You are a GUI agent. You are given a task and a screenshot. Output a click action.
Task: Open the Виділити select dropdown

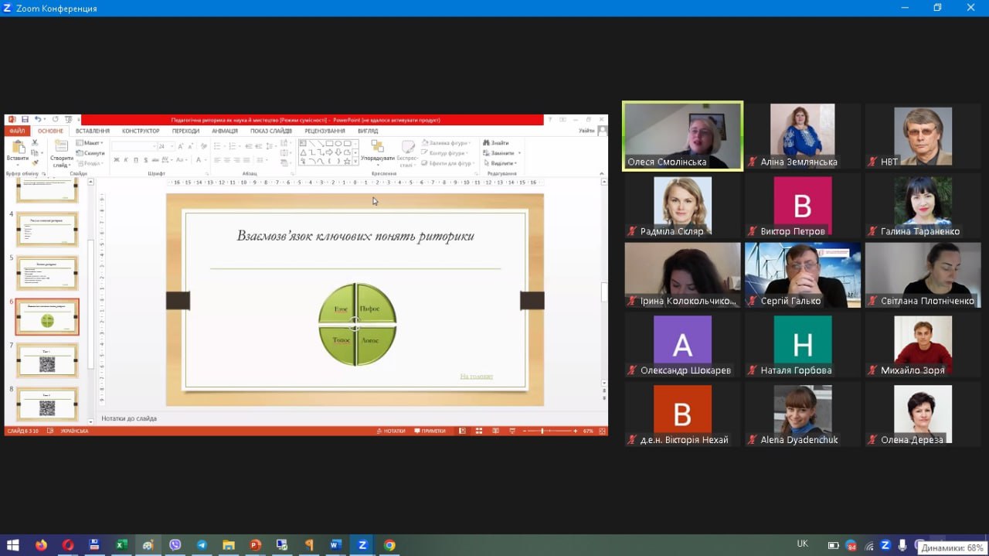coord(501,163)
